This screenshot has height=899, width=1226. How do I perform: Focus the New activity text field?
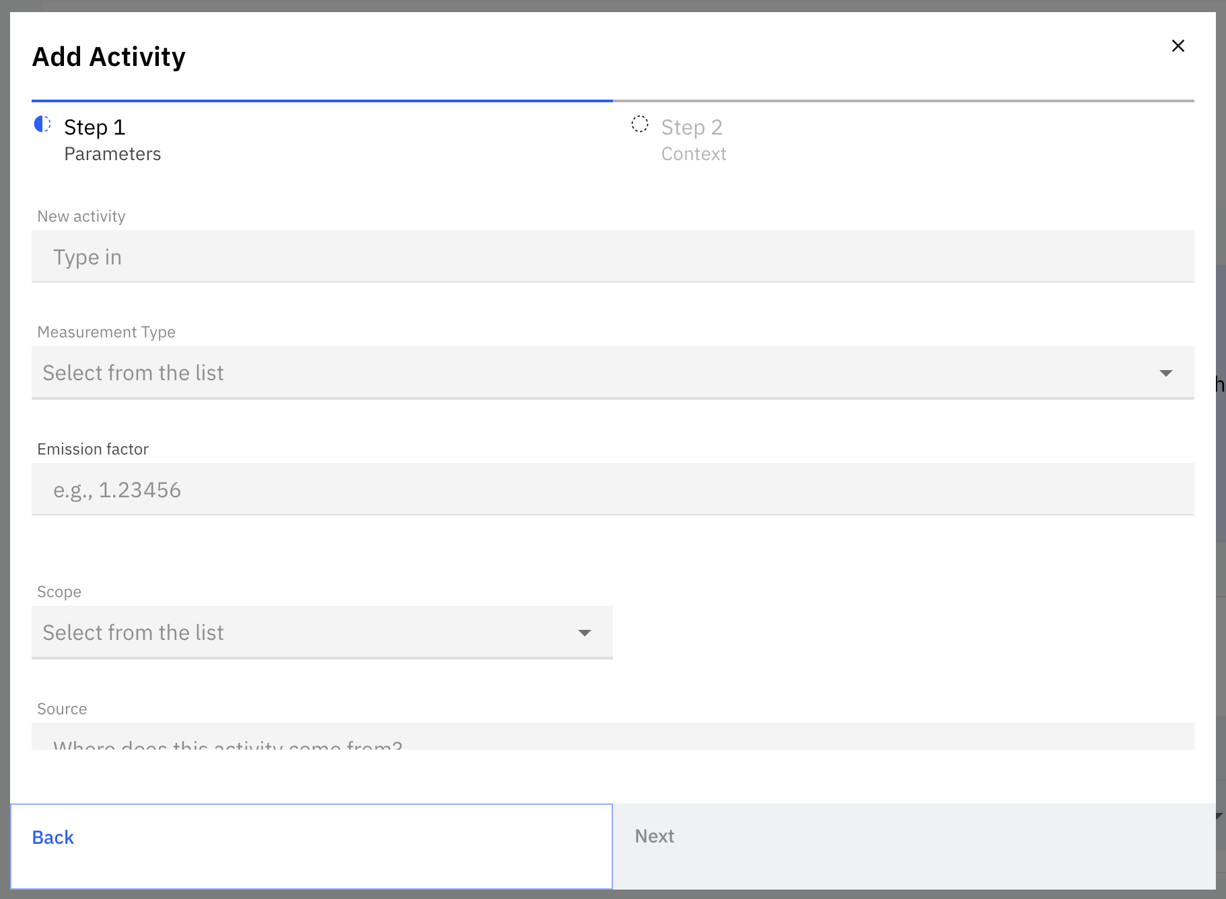coord(612,256)
